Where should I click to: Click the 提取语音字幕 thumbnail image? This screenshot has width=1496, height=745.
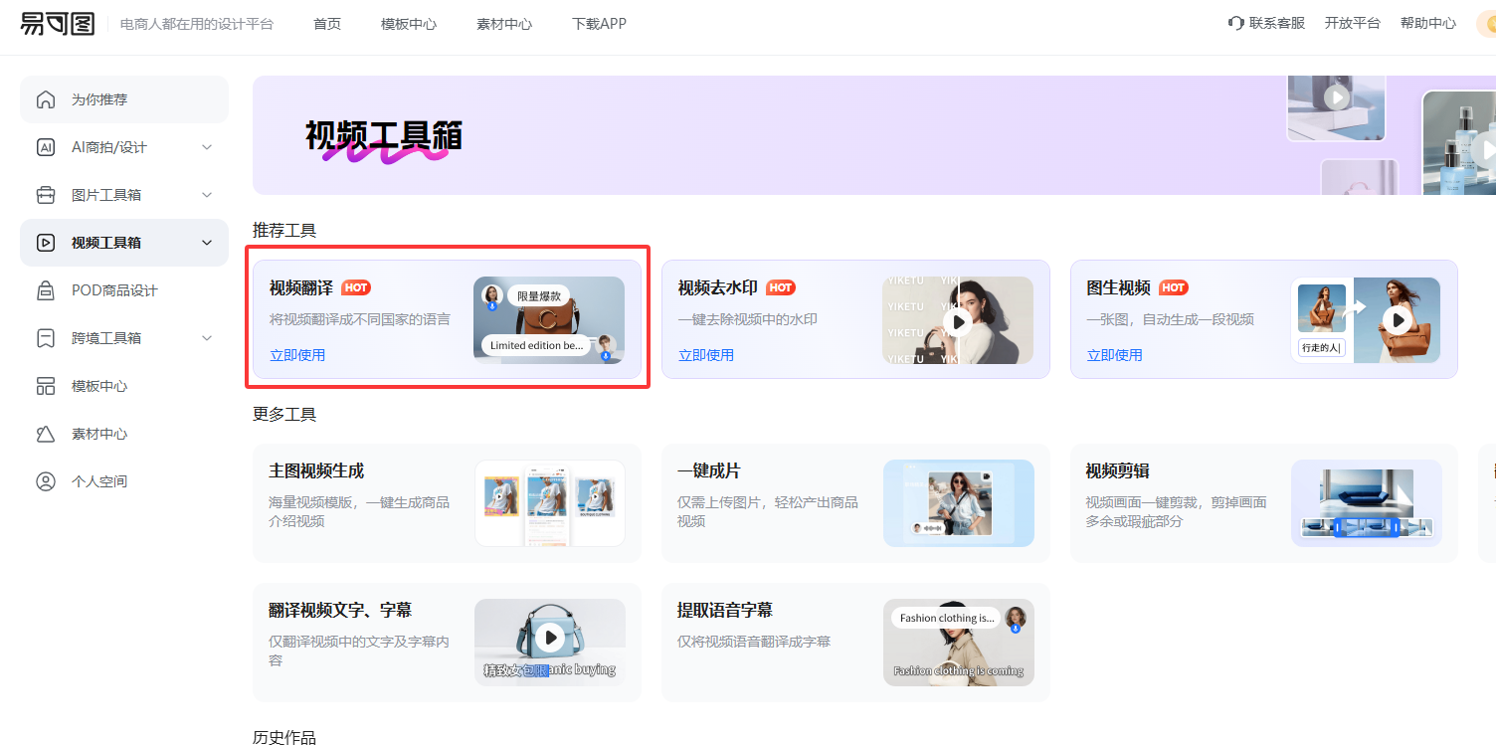(959, 643)
